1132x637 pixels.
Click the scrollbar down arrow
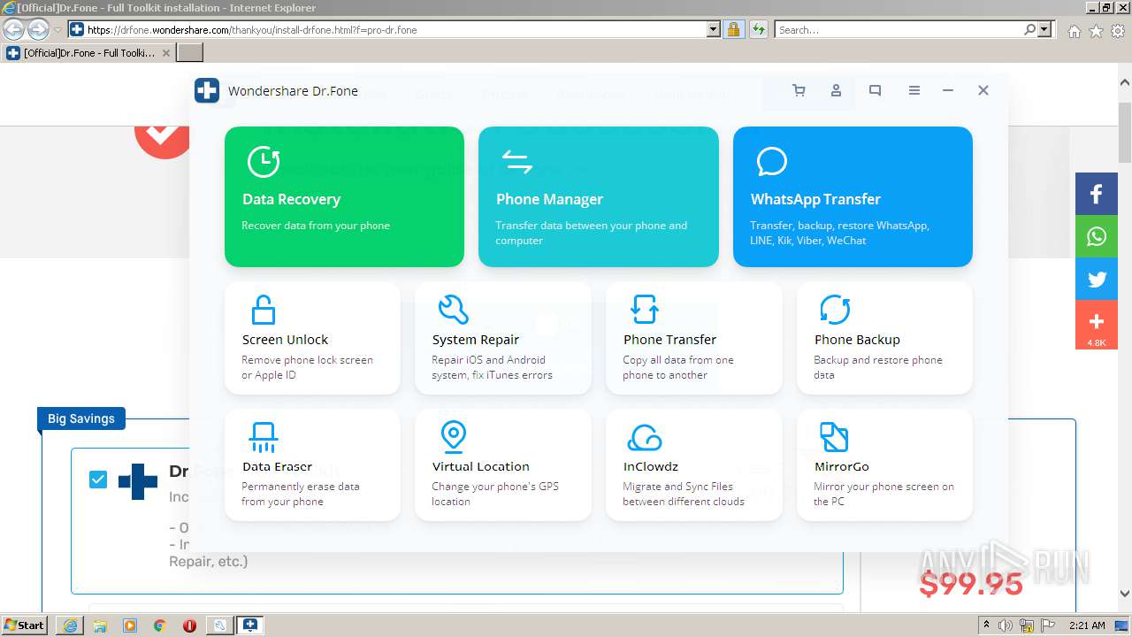[1125, 595]
